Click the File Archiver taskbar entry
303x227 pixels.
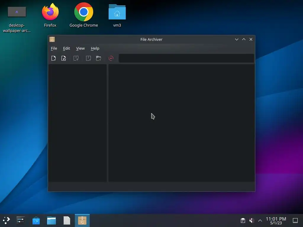82,220
